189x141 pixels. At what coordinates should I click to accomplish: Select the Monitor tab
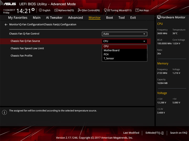tap(94, 18)
